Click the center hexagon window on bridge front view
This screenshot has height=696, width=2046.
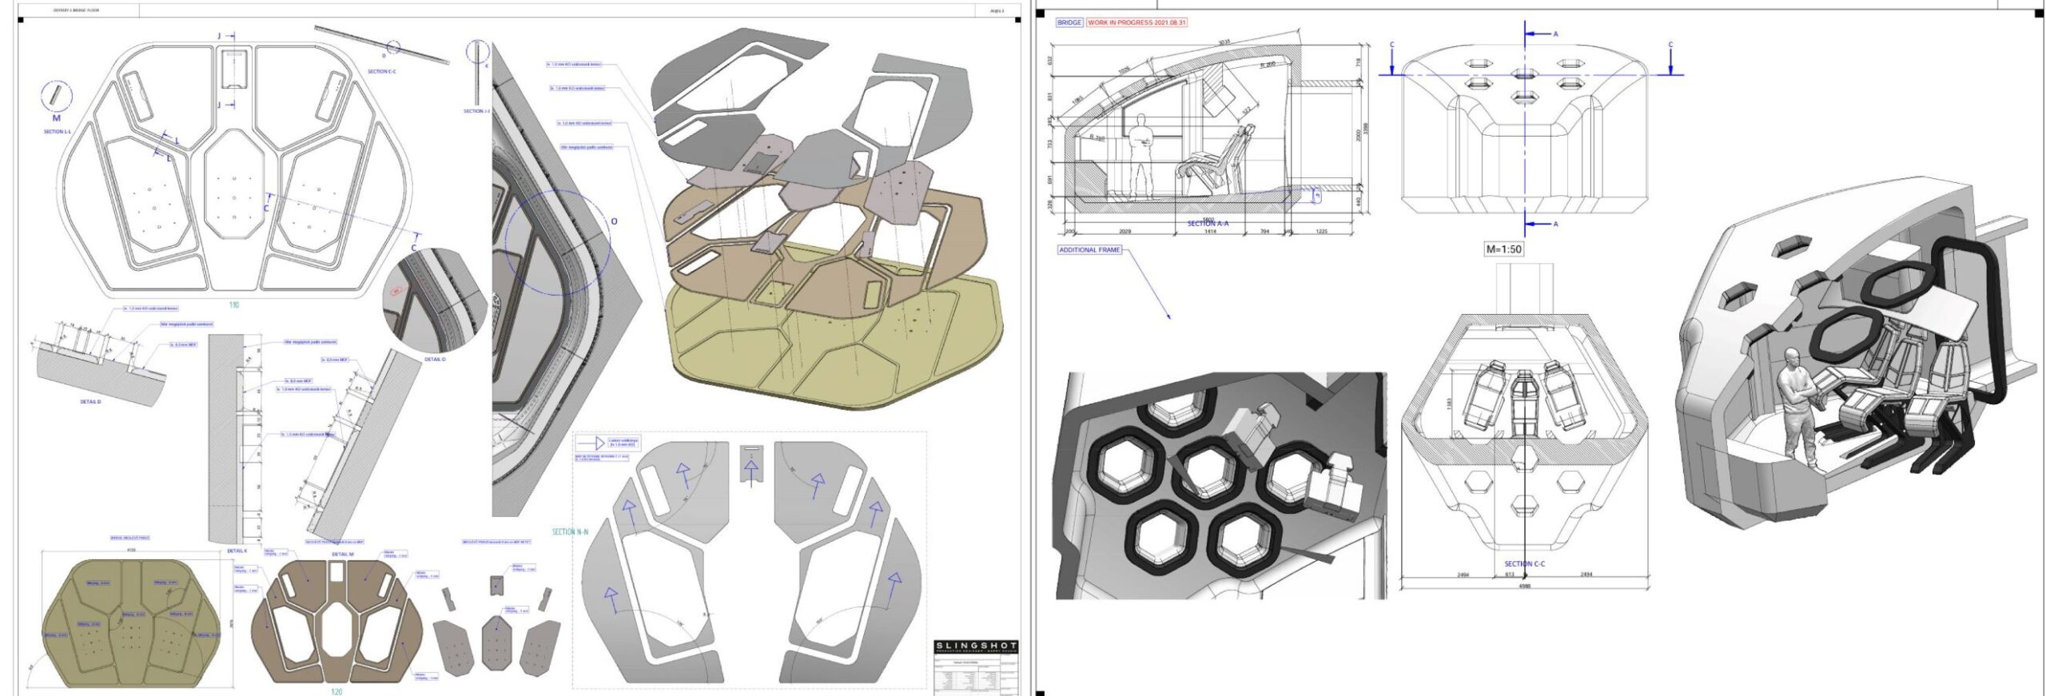tap(1524, 74)
